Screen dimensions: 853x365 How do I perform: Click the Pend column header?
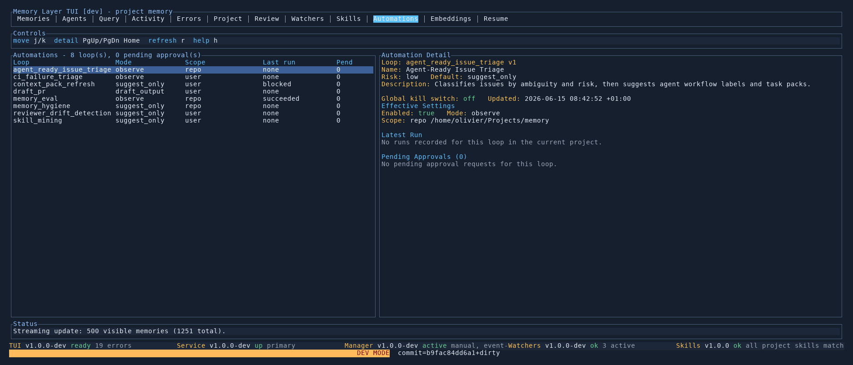click(344, 62)
